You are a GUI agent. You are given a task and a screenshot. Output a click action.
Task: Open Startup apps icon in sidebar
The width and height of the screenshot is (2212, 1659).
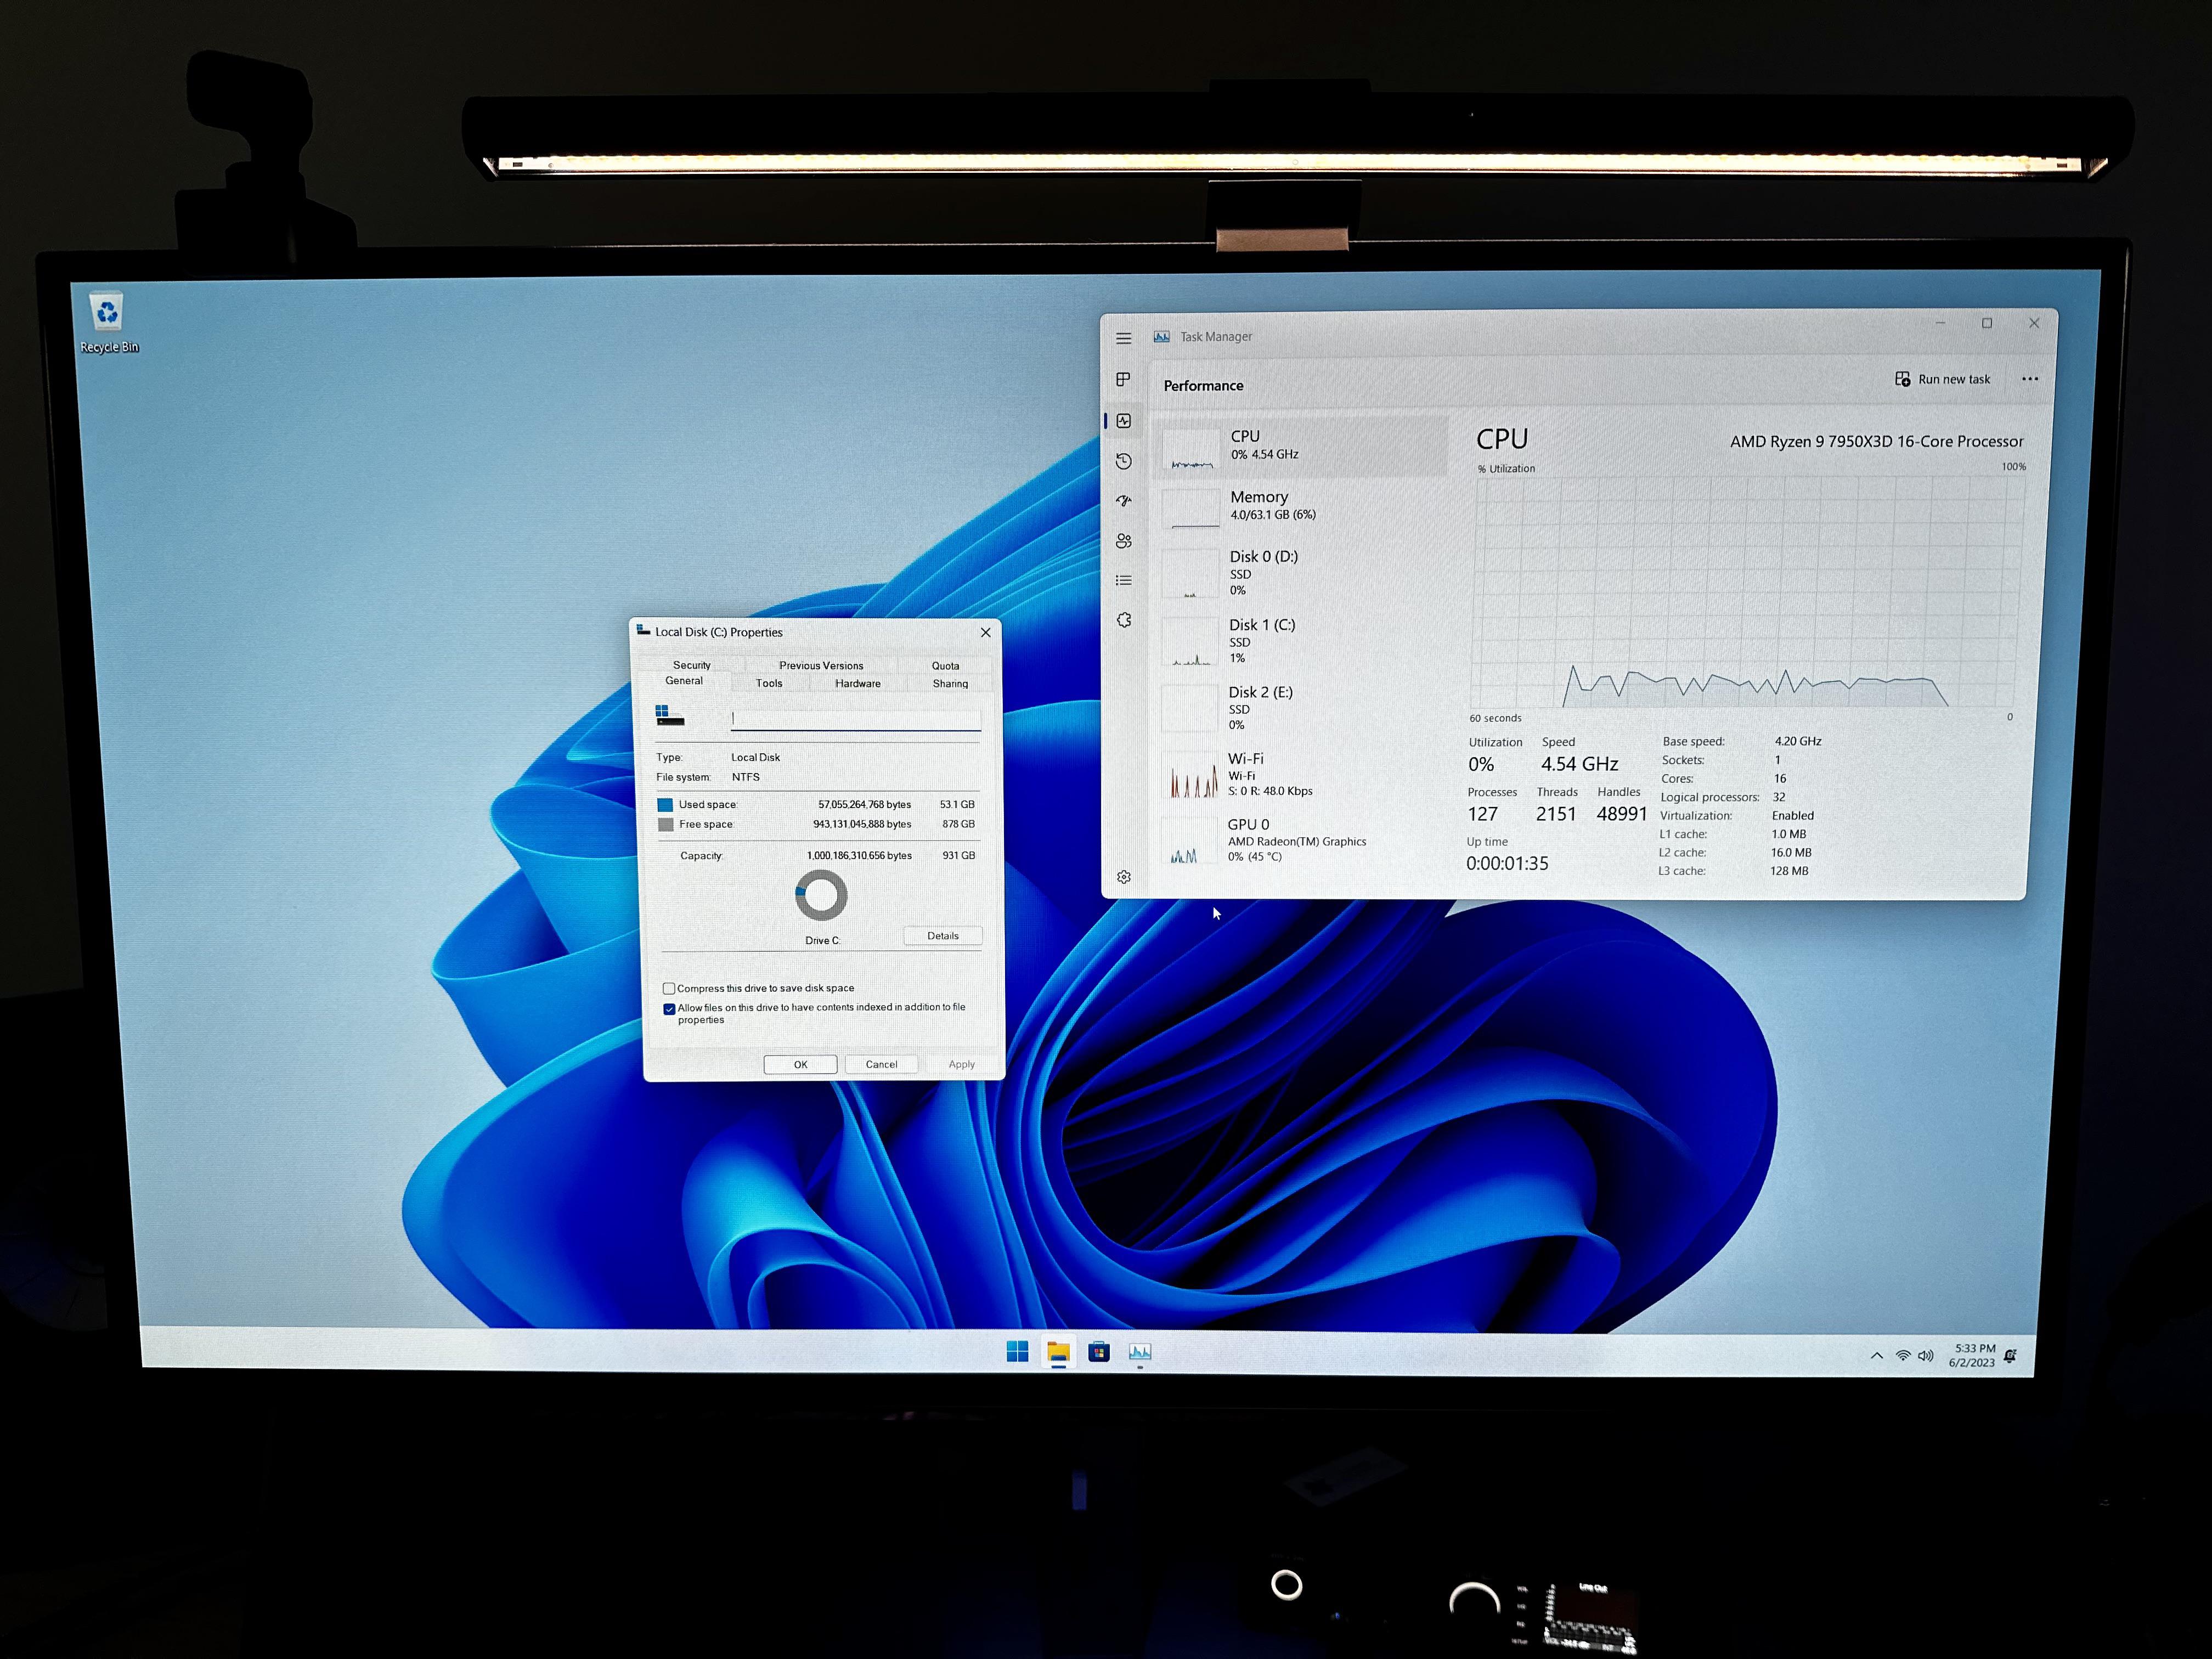point(1124,501)
